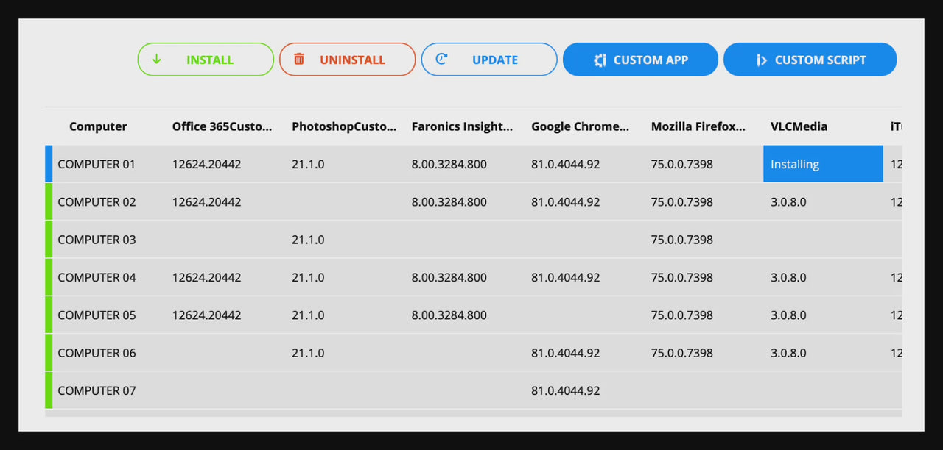
Task: Click the trash can icon on Uninstall
Action: coord(299,60)
